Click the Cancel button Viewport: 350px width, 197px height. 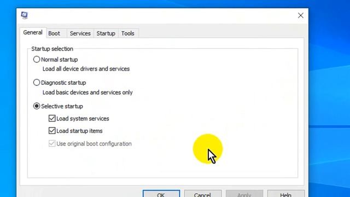[203, 194]
